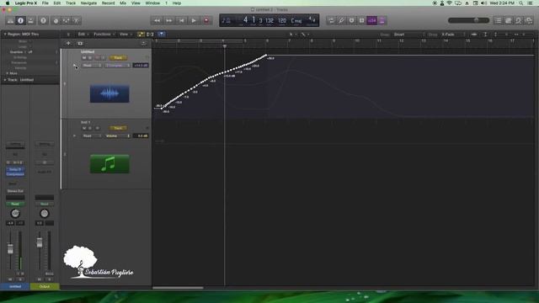Toggle the Inspector button in control bar
This screenshot has width=539, height=303.
point(20,20)
